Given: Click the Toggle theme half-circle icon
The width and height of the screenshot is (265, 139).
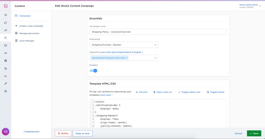Looking at the screenshot, I should click(208, 92).
